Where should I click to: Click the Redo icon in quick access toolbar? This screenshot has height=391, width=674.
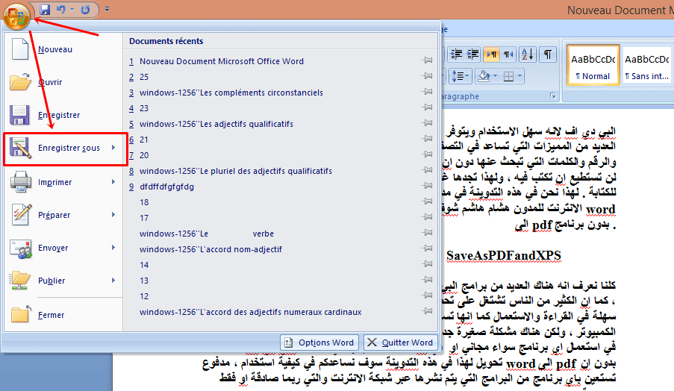pyautogui.click(x=85, y=10)
